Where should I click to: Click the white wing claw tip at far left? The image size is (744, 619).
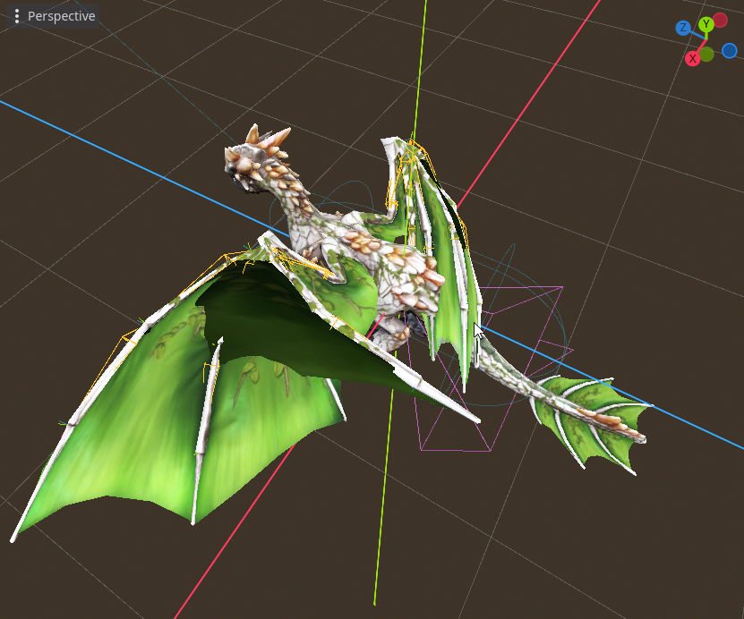(x=13, y=538)
